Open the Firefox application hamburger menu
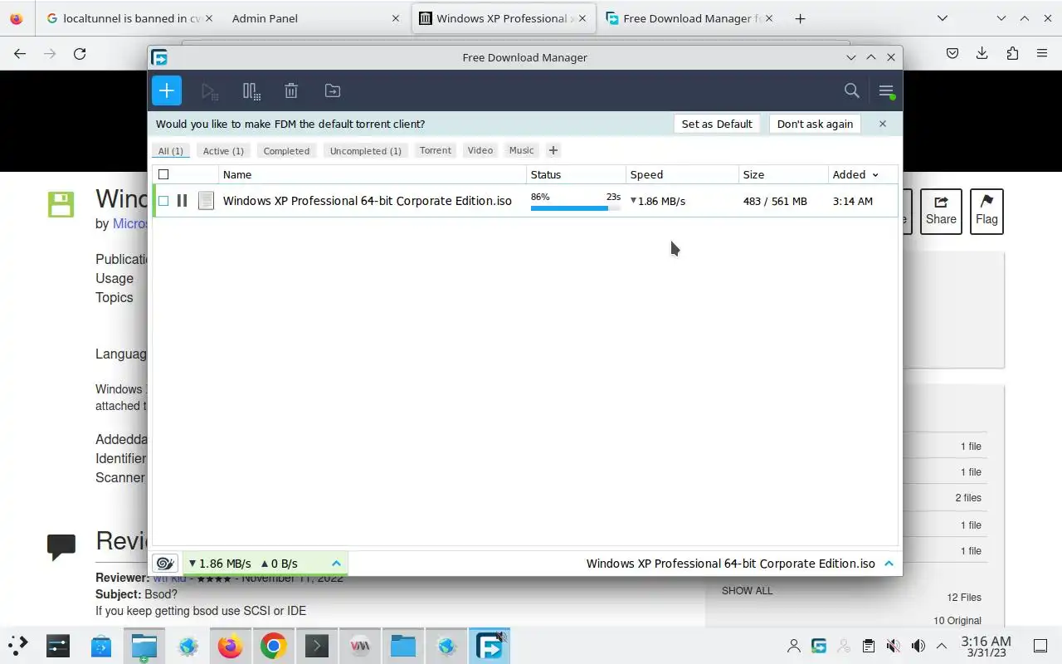Image resolution: width=1062 pixels, height=664 pixels. (1042, 53)
